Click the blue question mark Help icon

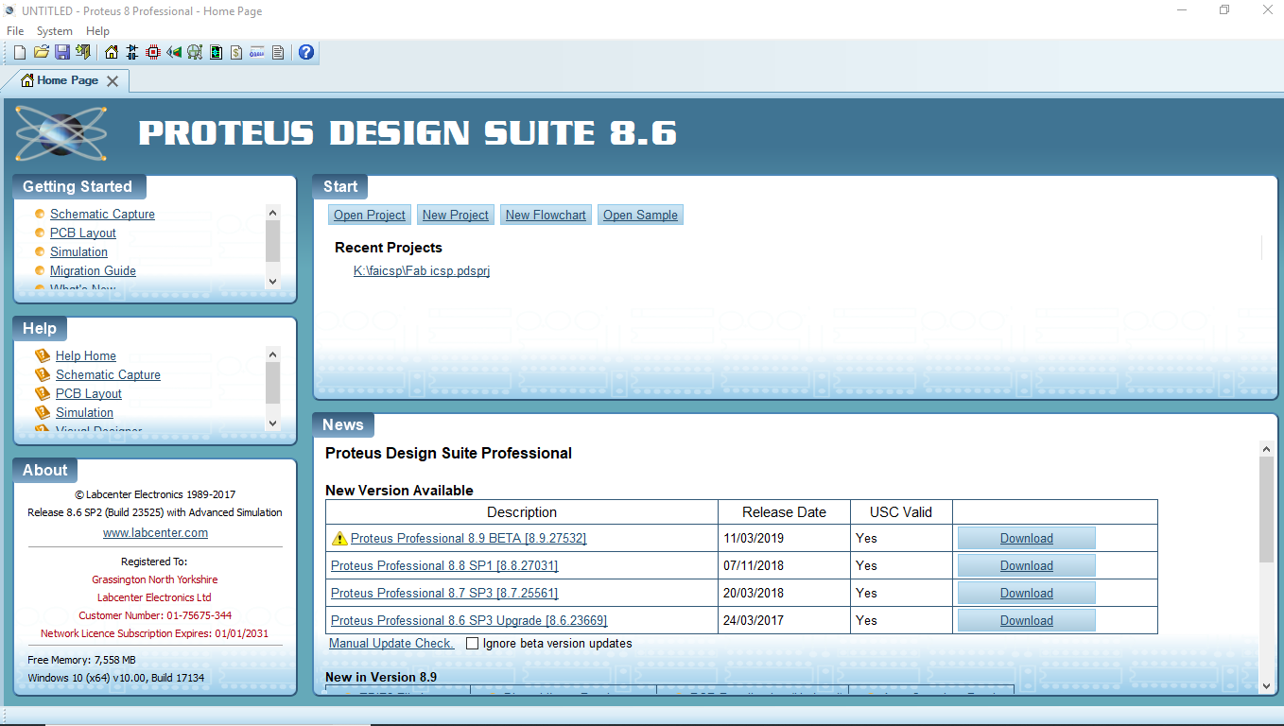(x=306, y=52)
